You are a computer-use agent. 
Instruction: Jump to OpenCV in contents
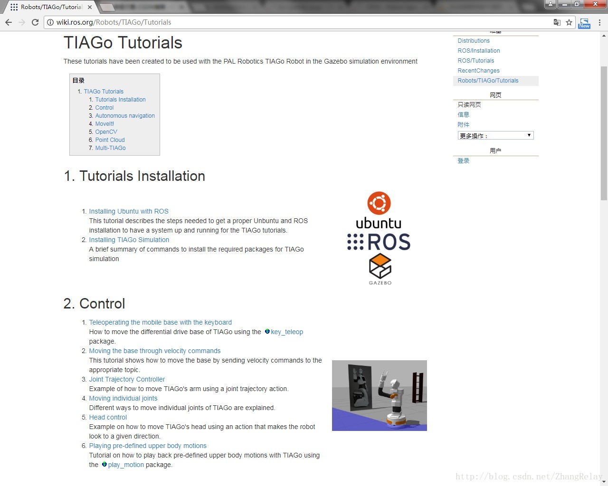[106, 132]
